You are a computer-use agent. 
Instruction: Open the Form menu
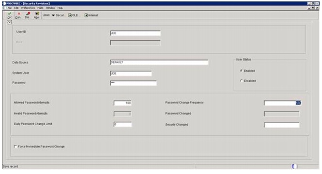point(40,8)
